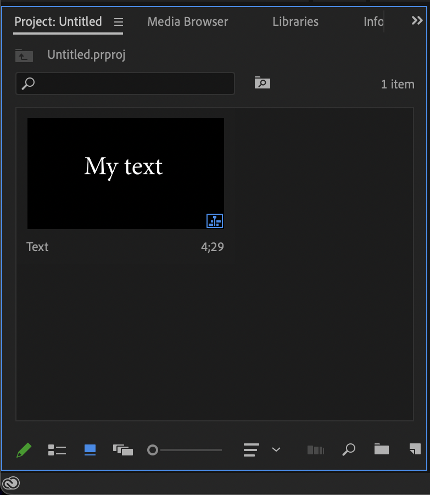Switch to the Media Browser tab

click(187, 21)
